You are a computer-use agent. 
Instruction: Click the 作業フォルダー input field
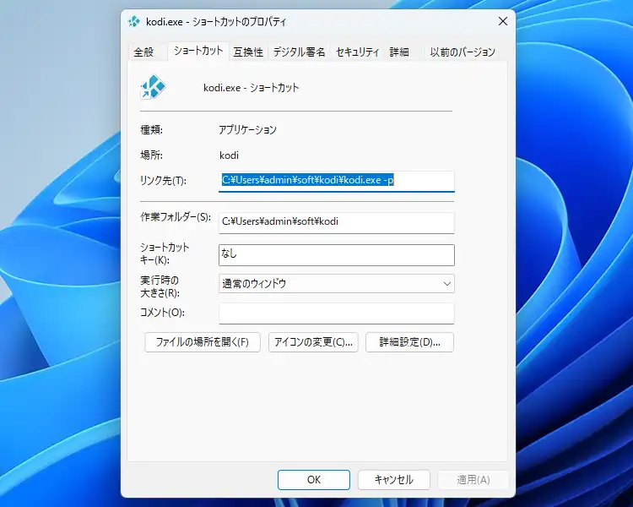point(337,223)
